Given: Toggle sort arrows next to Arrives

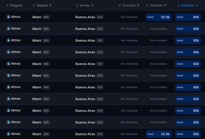Looking at the screenshot, I should coord(77,5).
